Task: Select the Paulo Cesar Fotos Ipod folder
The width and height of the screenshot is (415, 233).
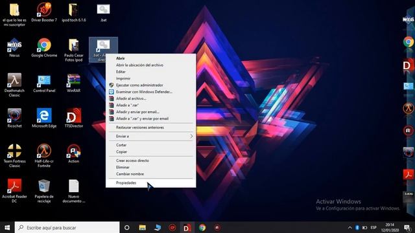Action: pos(73,50)
